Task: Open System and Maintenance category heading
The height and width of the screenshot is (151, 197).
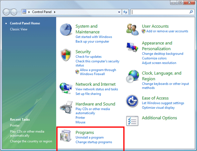Action: point(87,29)
